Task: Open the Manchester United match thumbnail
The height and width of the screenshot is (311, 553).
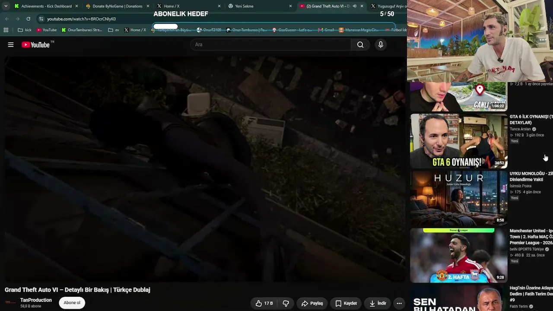Action: [x=458, y=255]
